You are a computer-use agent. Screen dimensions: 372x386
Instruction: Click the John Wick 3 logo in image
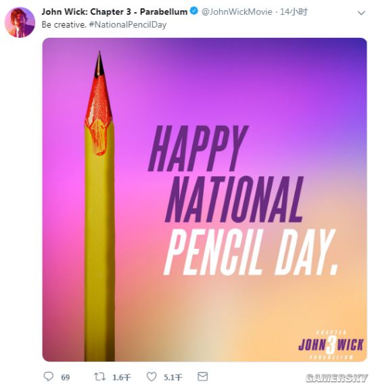click(x=331, y=345)
